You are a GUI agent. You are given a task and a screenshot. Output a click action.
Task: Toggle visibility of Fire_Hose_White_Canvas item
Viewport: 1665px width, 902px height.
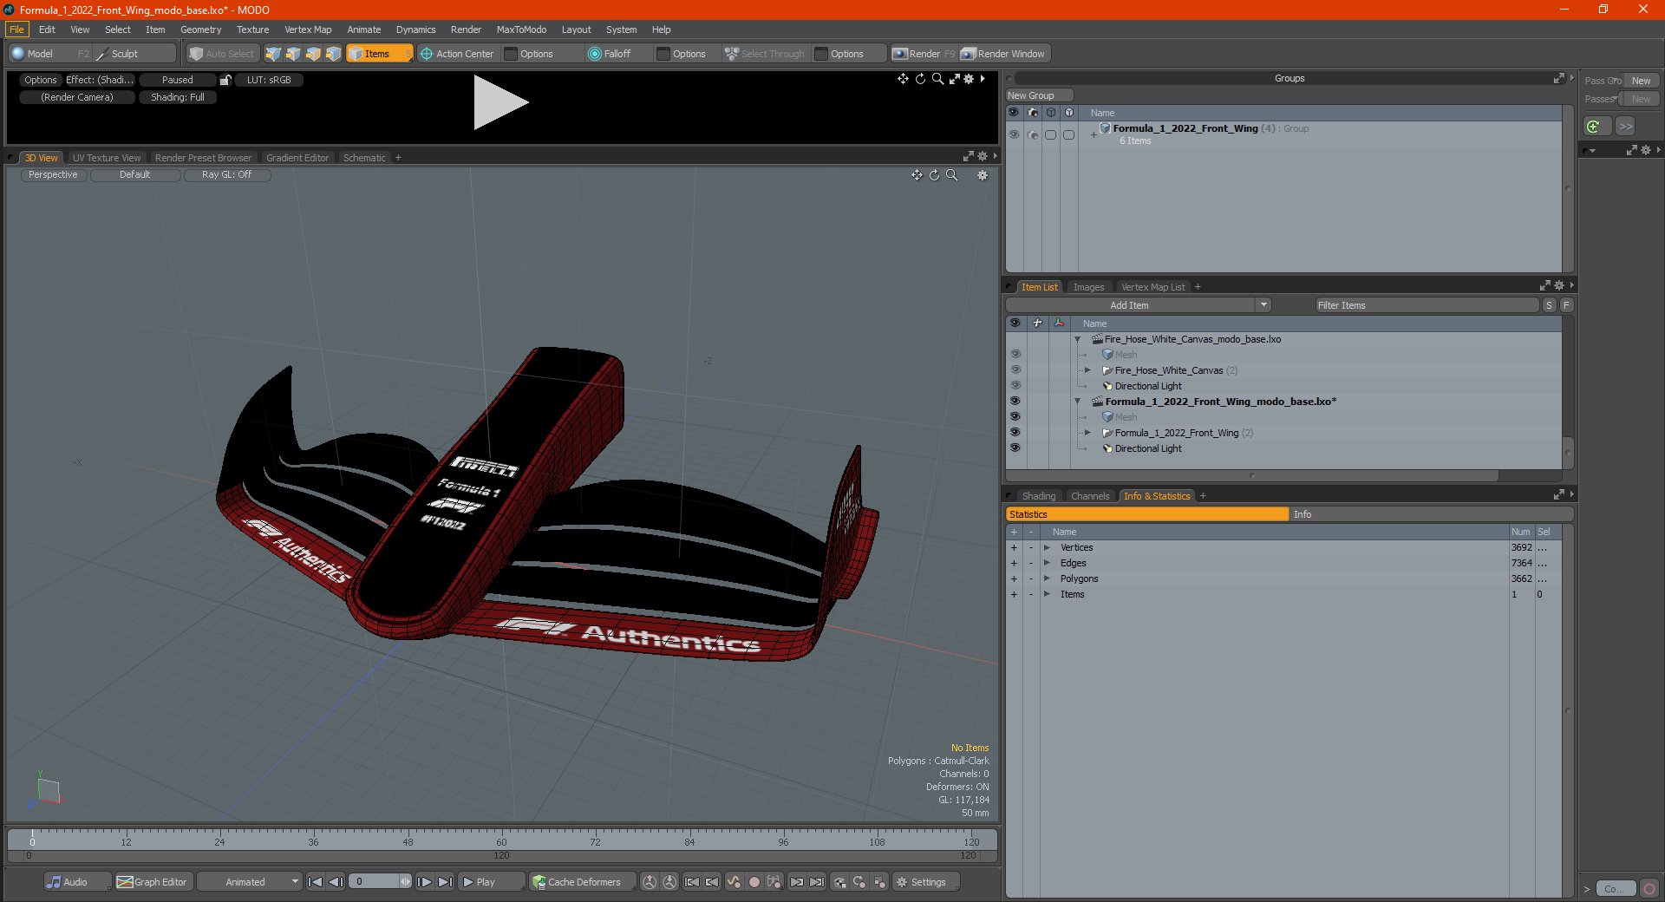click(x=1015, y=370)
